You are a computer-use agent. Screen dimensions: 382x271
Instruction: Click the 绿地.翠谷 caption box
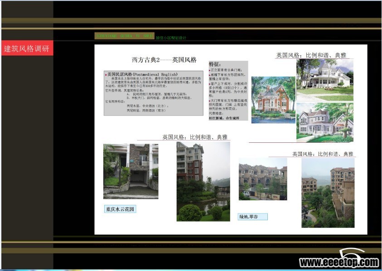[253, 217]
